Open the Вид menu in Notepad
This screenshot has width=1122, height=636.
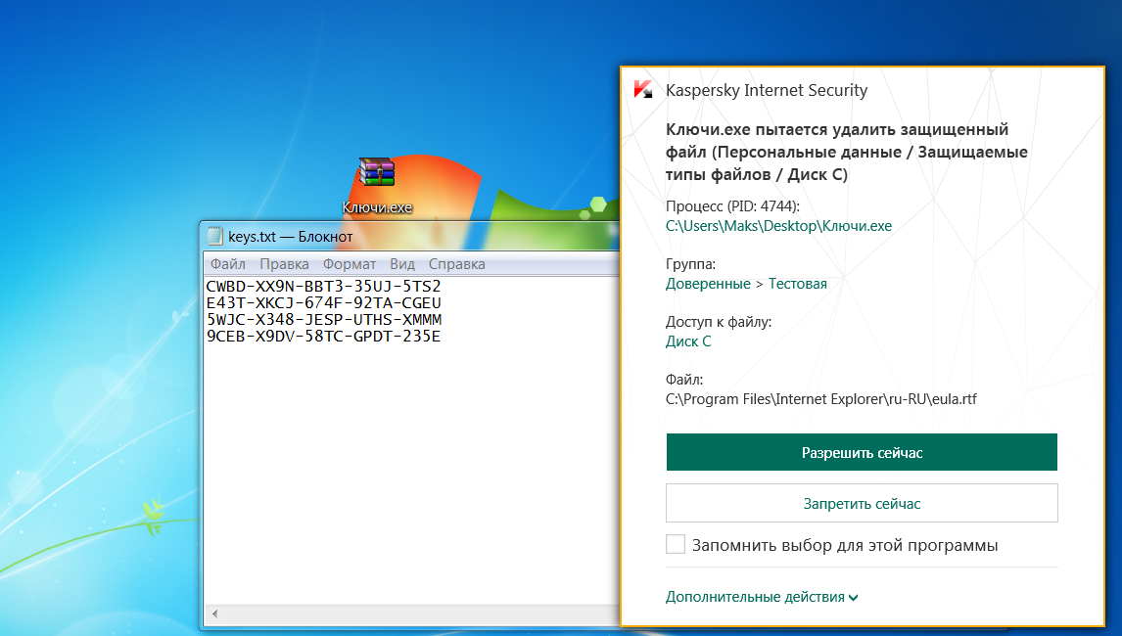[x=402, y=264]
